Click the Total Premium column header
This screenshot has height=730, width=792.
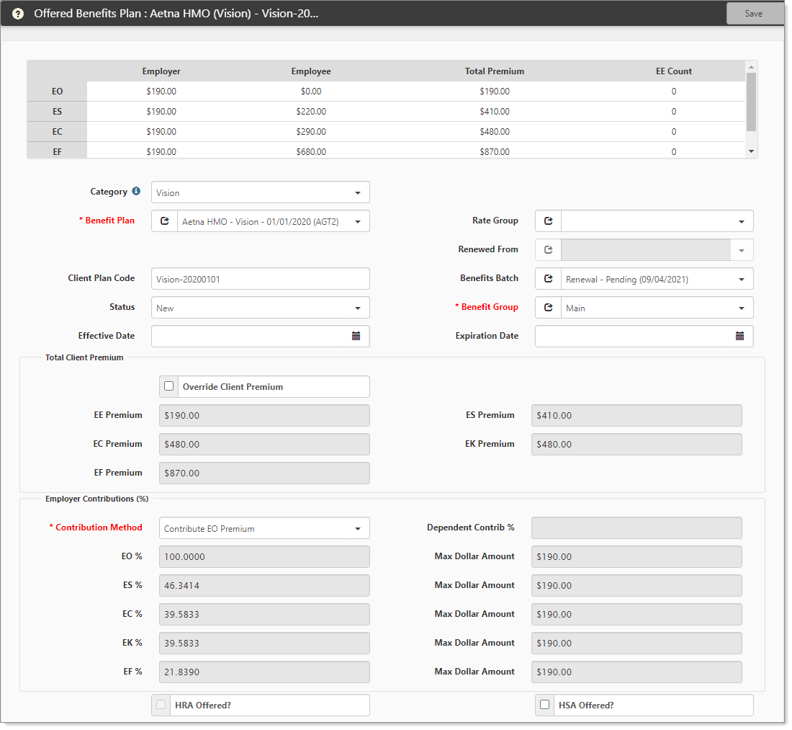point(494,71)
